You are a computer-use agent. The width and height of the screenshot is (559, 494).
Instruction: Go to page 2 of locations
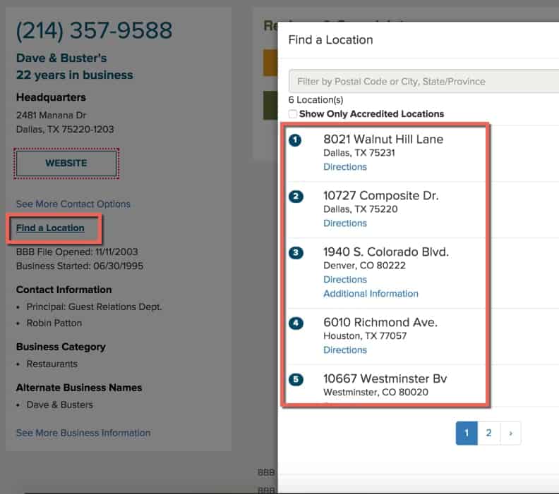click(488, 433)
